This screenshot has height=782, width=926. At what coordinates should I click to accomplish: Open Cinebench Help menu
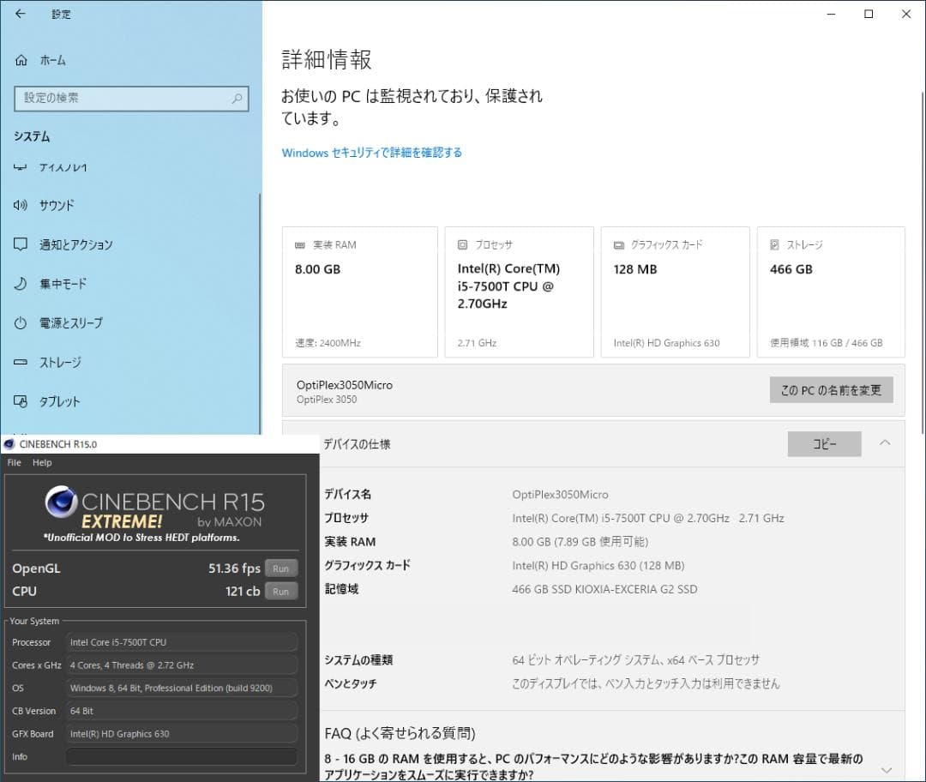click(x=42, y=463)
